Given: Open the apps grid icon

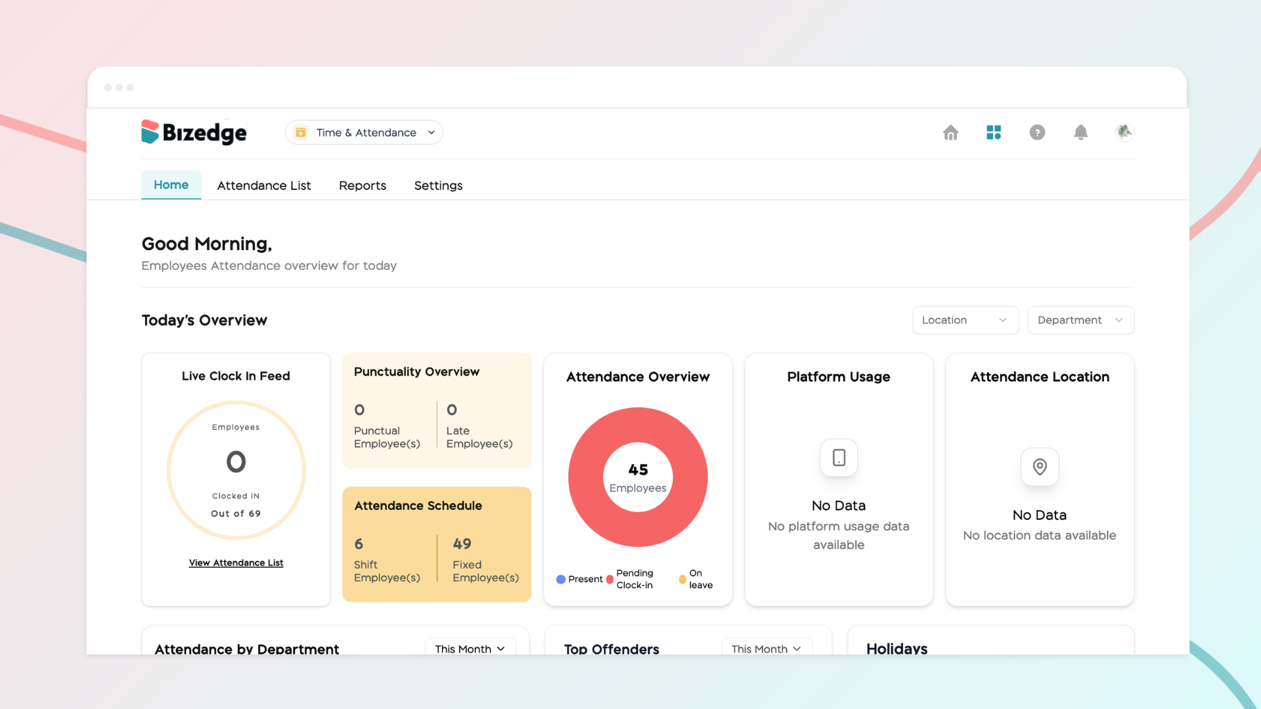Looking at the screenshot, I should point(994,133).
